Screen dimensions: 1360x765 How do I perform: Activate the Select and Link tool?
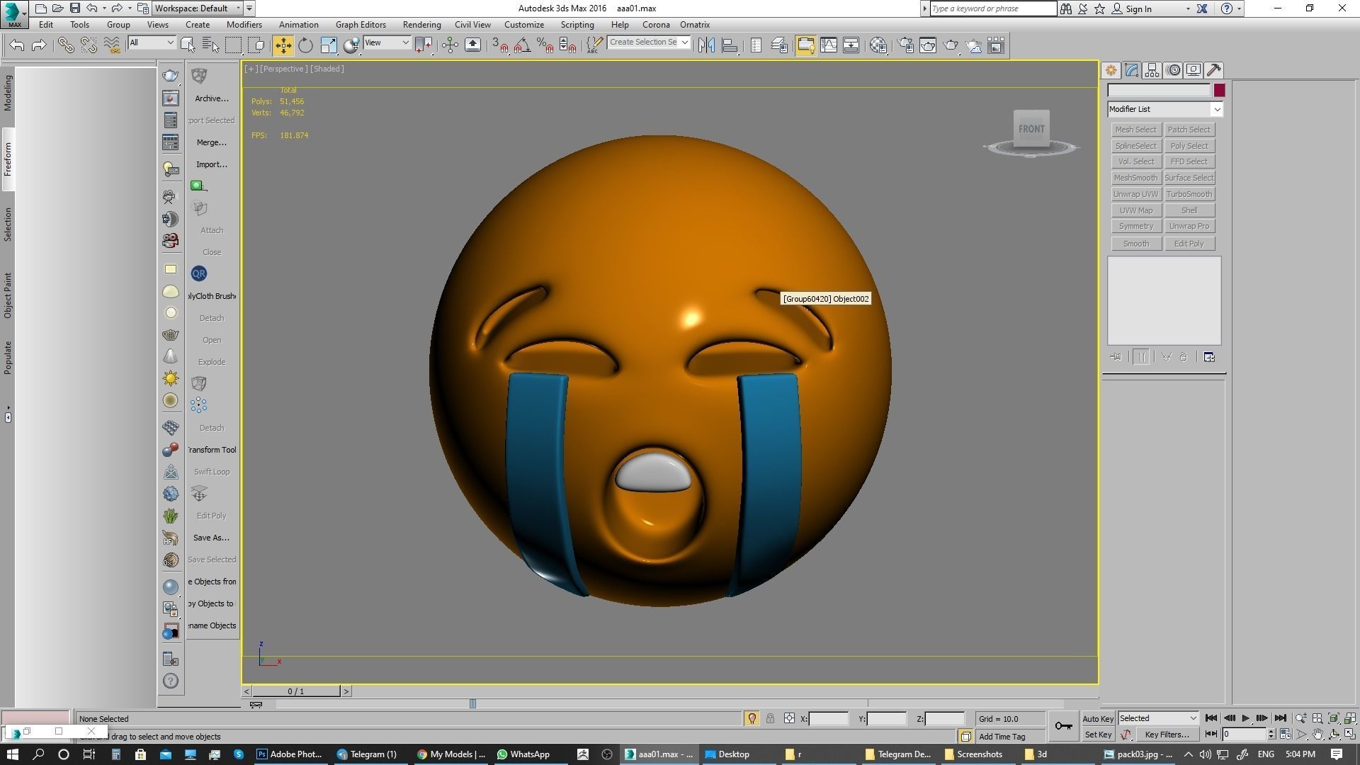[66, 45]
